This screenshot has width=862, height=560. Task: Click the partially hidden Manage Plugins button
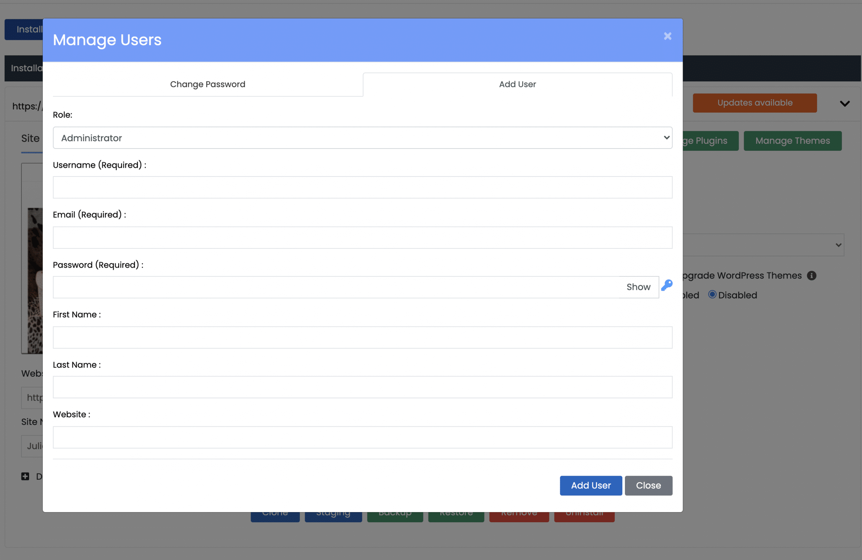point(710,141)
